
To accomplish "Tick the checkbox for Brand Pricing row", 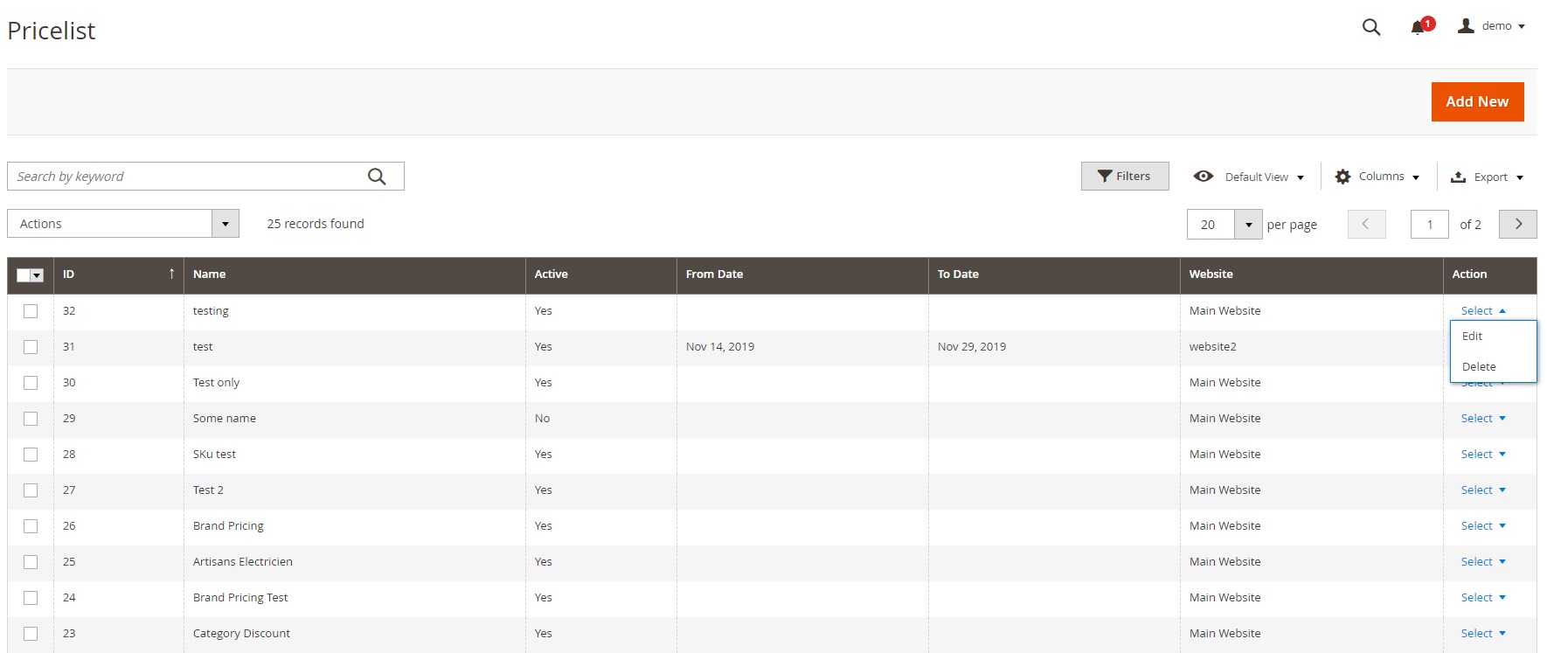I will coord(31,526).
